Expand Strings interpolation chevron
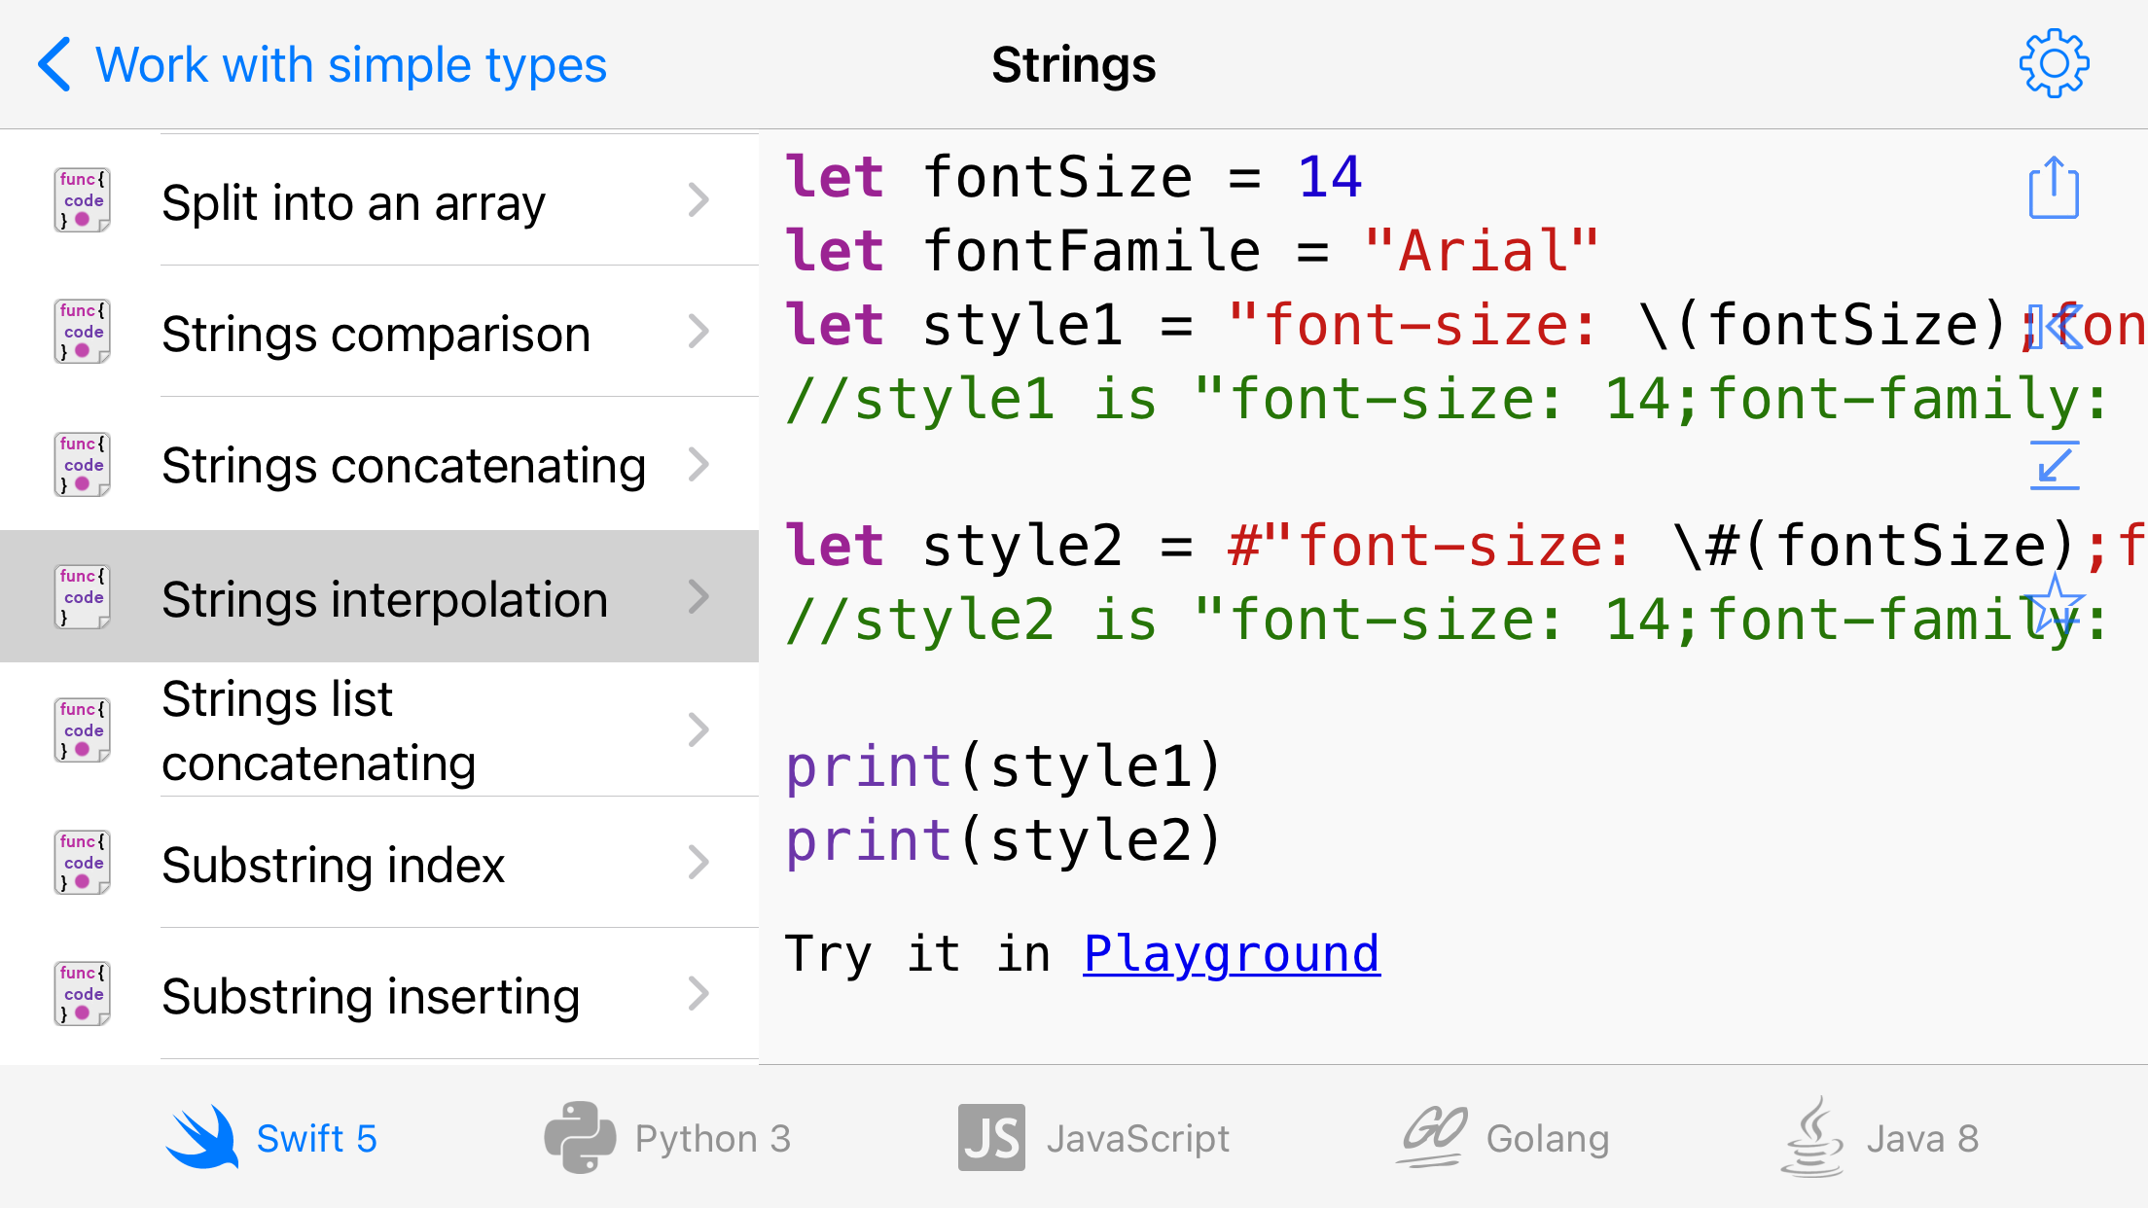 point(698,596)
